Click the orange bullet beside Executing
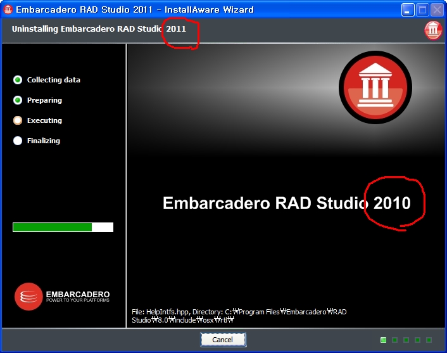The image size is (447, 353). pos(18,120)
